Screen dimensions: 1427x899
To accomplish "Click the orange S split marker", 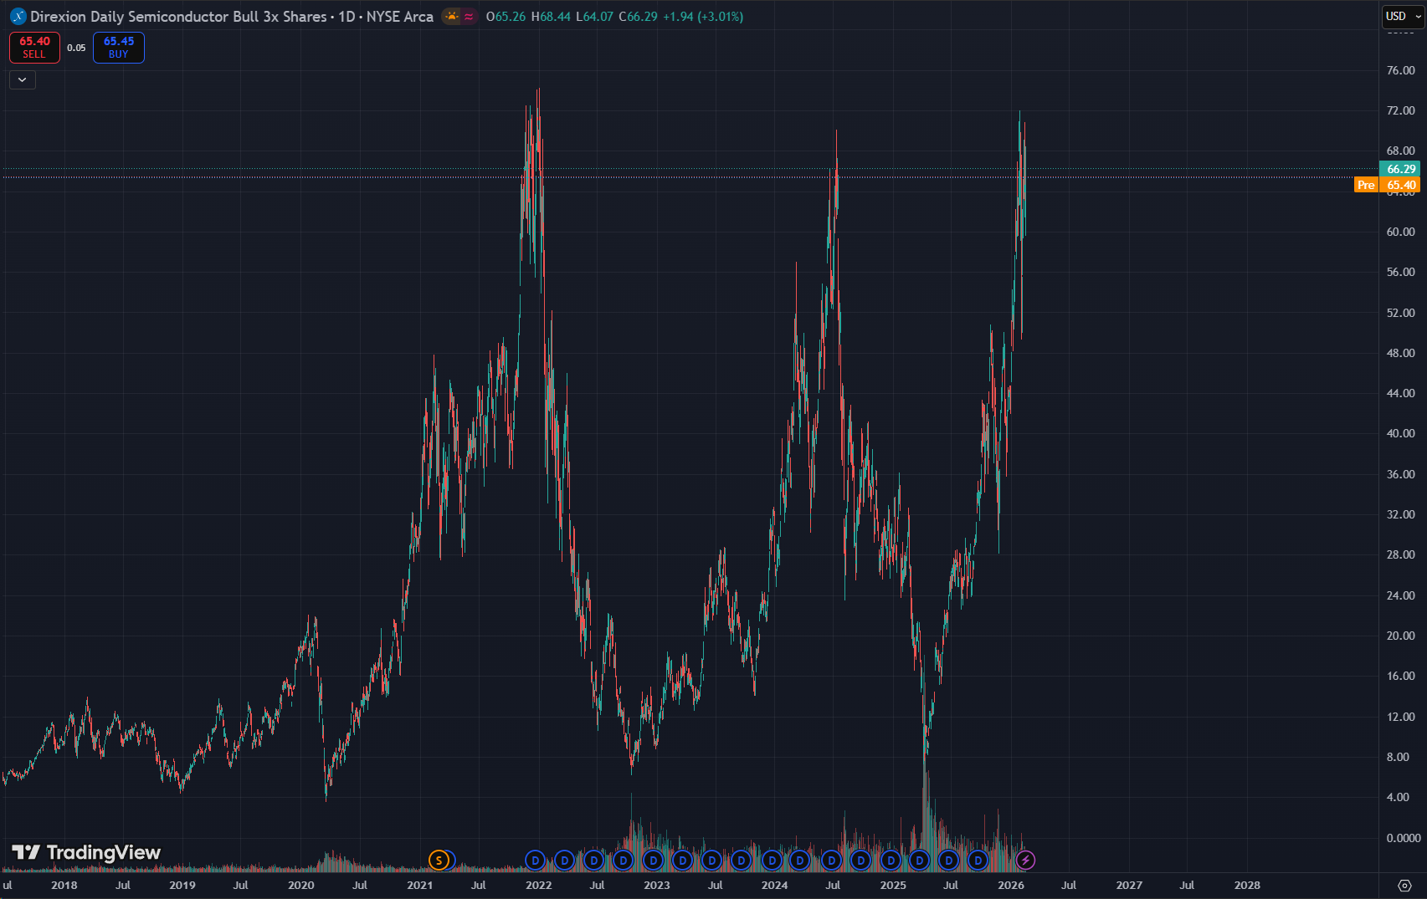I will [x=439, y=860].
